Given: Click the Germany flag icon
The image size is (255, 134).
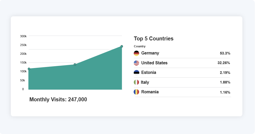Looking at the screenshot, I should (x=136, y=53).
